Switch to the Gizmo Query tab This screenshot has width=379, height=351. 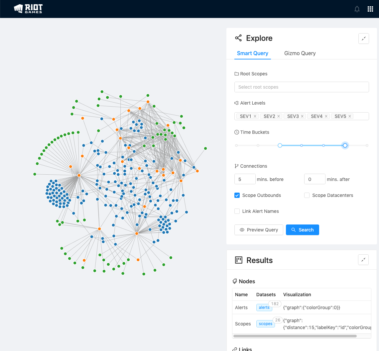(x=300, y=53)
